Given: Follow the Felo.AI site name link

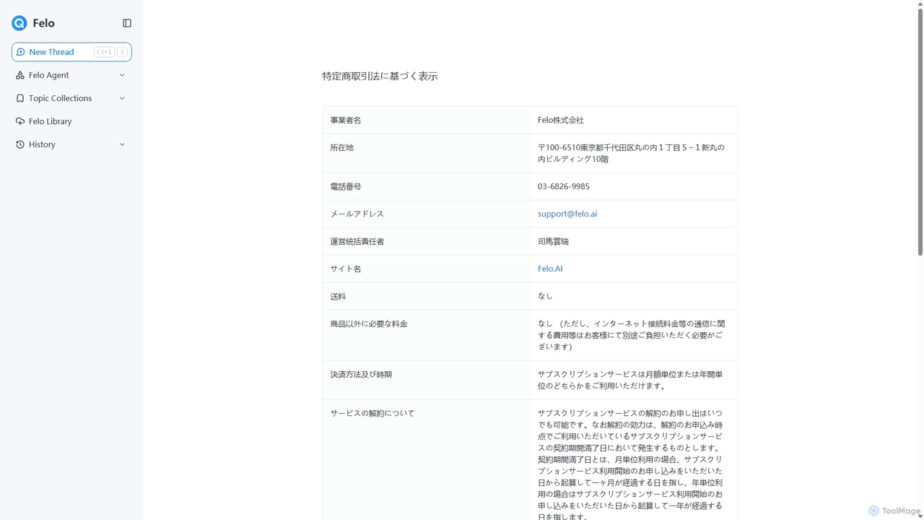Looking at the screenshot, I should [550, 269].
